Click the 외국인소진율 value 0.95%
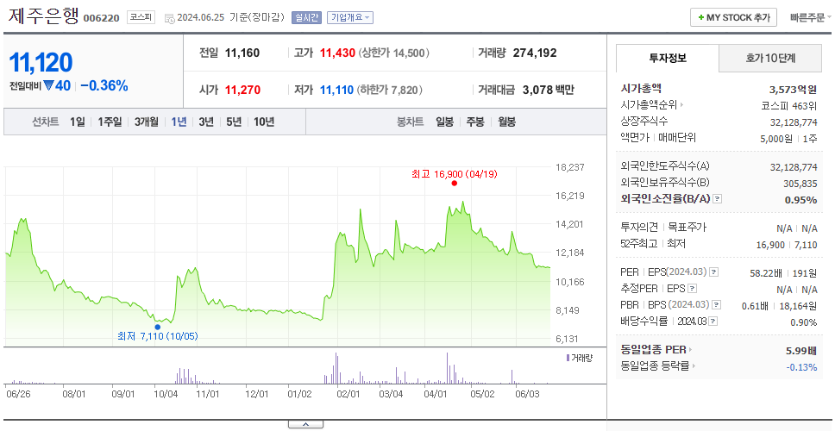This screenshot has height=431, width=835. click(800, 199)
